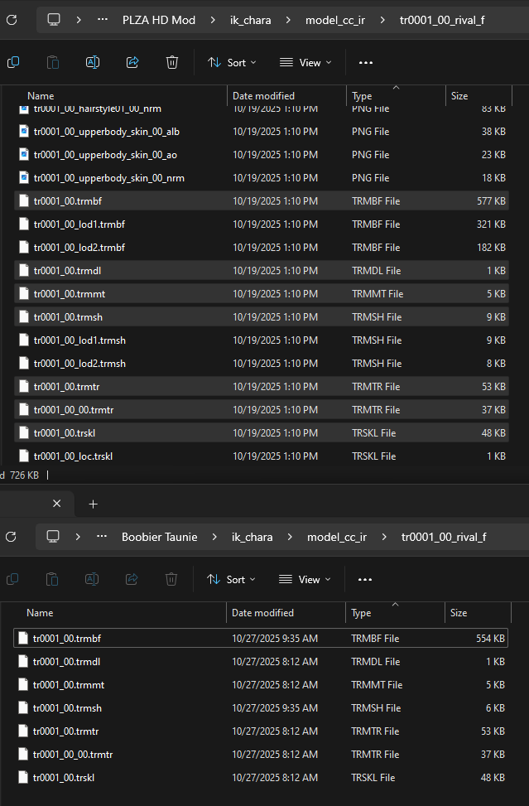
Task: Go to PLZA HD Mod breadcrumb folder
Action: click(x=159, y=20)
